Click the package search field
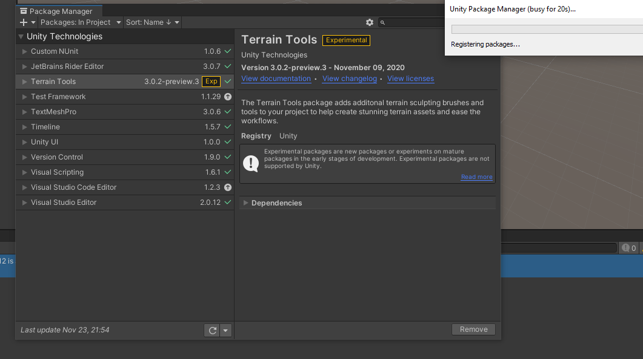The image size is (643, 359). point(411,22)
